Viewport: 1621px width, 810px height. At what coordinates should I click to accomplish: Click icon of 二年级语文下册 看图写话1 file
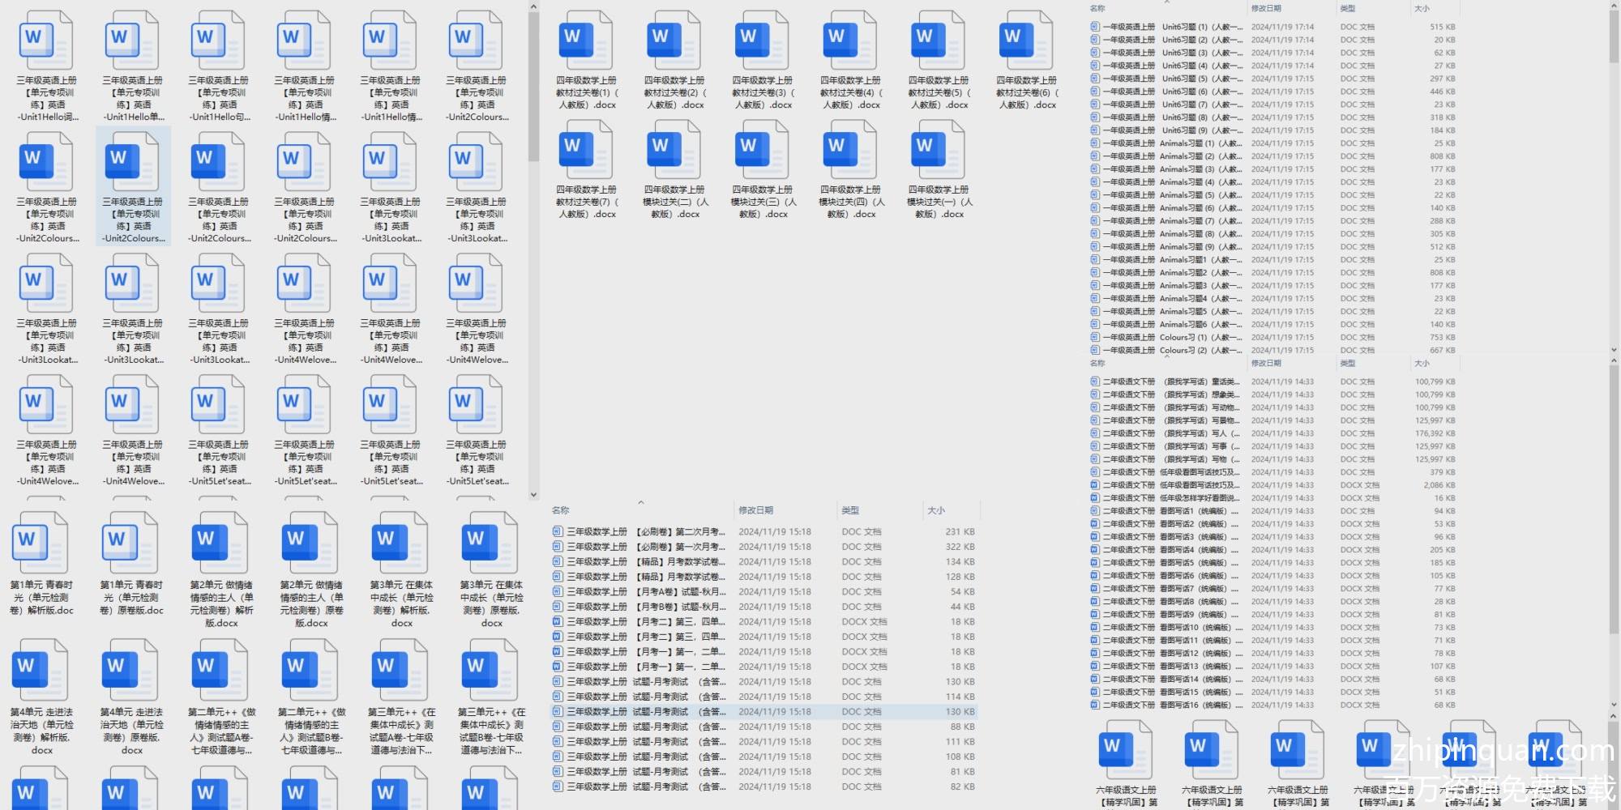tap(1095, 511)
